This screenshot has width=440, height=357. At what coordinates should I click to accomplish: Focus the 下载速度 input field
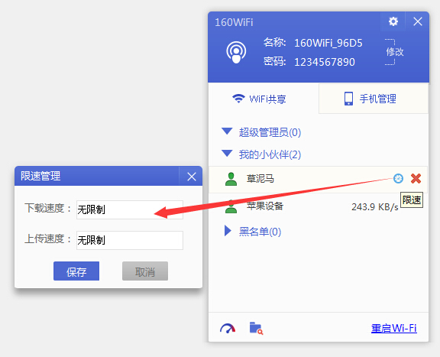click(130, 209)
